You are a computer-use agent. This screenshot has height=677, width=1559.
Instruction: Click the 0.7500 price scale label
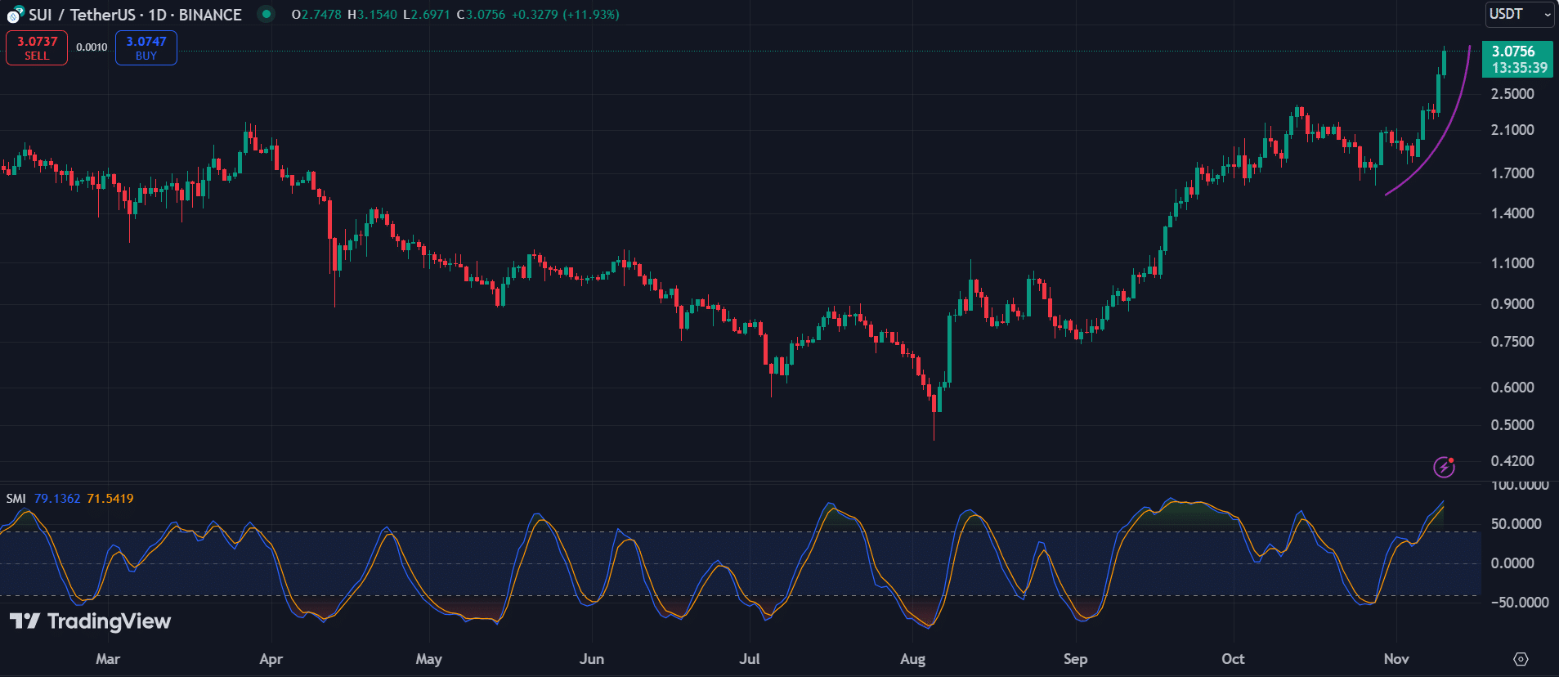1512,342
